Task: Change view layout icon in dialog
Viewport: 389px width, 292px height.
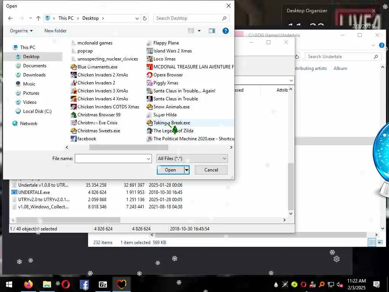Action: tap(191, 31)
